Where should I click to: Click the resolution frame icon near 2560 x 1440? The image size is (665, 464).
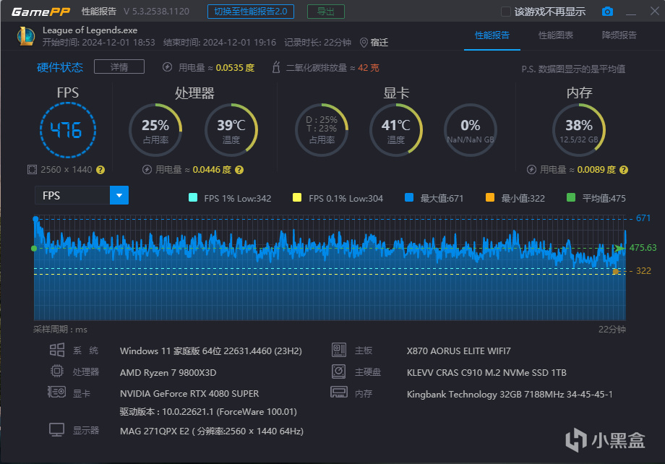coord(32,170)
